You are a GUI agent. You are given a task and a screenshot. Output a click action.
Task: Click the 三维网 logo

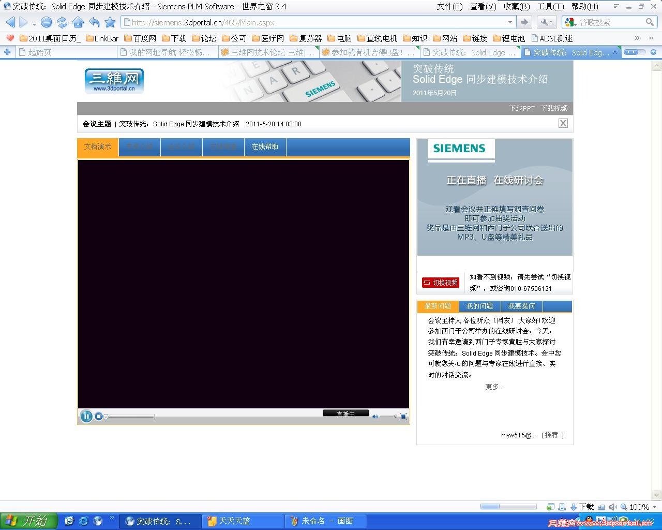click(x=114, y=81)
